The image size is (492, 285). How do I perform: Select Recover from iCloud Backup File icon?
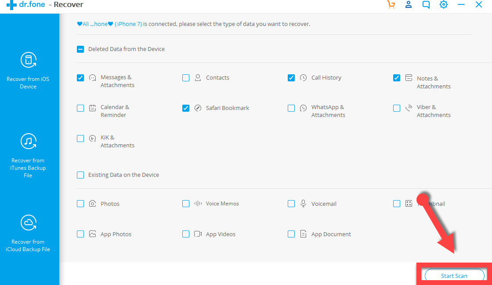click(x=29, y=223)
